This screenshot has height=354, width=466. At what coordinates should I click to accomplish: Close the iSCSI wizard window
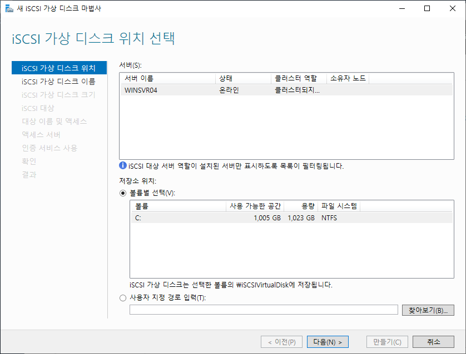pyautogui.click(x=452, y=8)
